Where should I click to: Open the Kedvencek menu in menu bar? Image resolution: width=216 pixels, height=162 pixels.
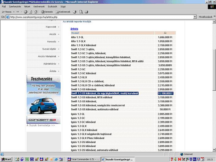[x=39, y=6]
